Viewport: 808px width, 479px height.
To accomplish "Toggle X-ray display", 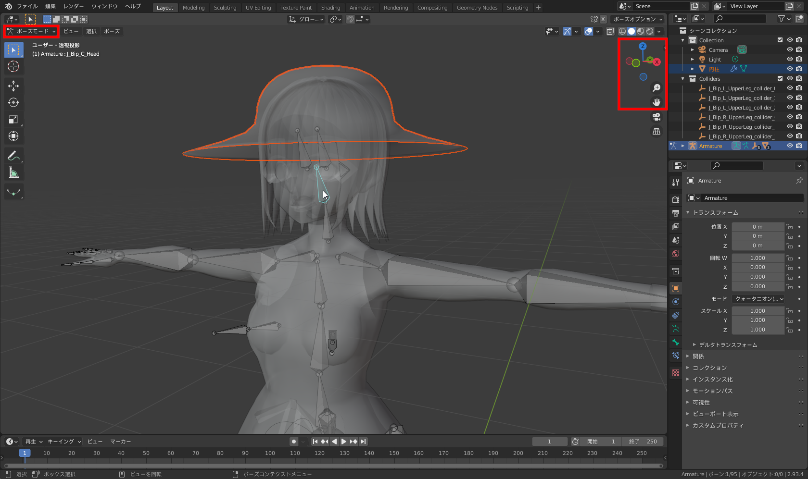I will point(610,31).
